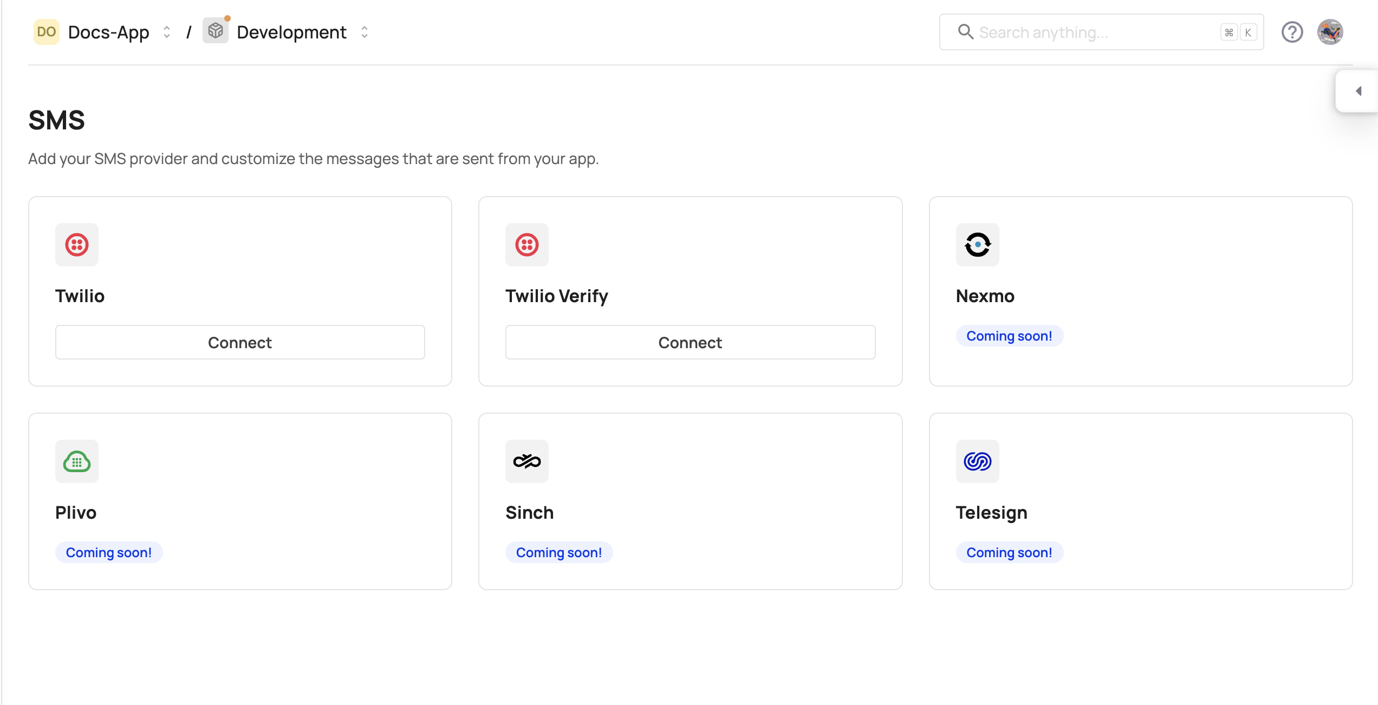Click the Sinch infinity logo icon

(526, 461)
